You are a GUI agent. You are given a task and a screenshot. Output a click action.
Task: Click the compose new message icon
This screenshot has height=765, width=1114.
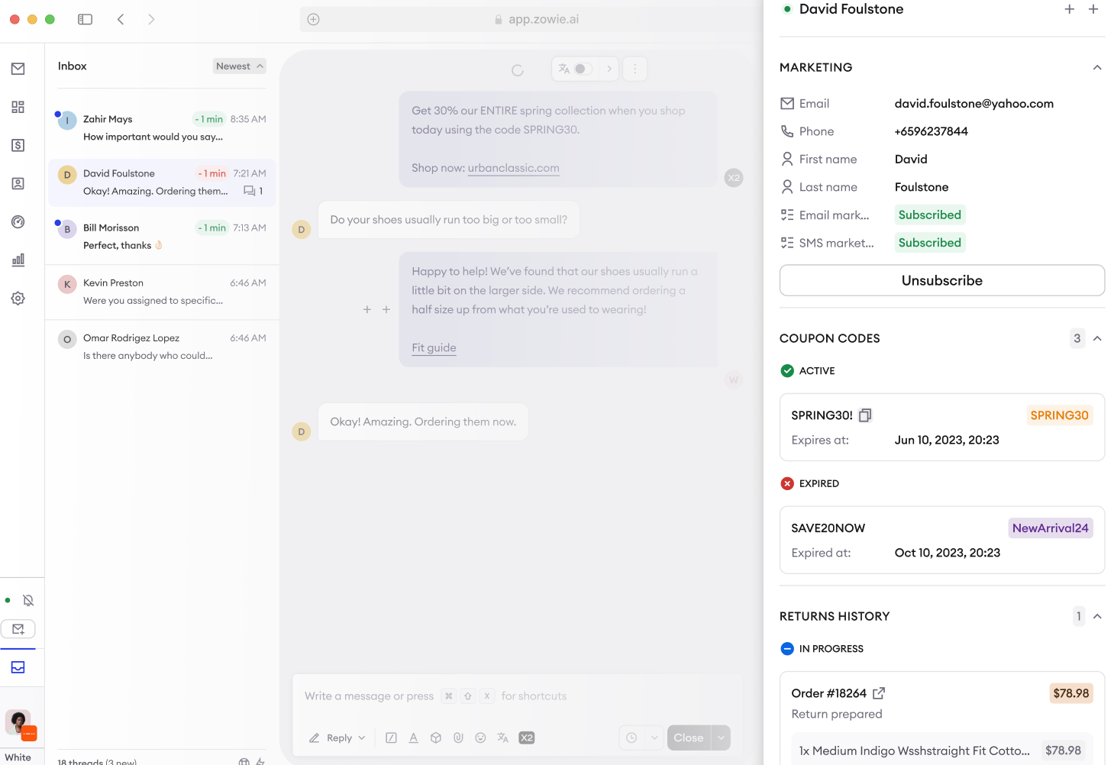click(x=18, y=629)
